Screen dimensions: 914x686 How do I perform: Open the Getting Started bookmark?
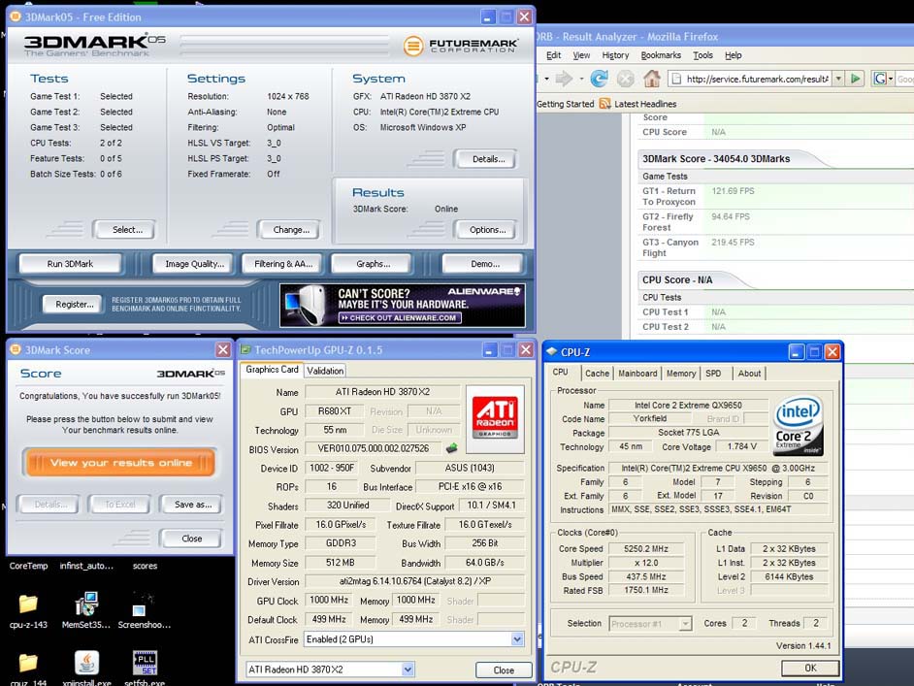(x=565, y=104)
